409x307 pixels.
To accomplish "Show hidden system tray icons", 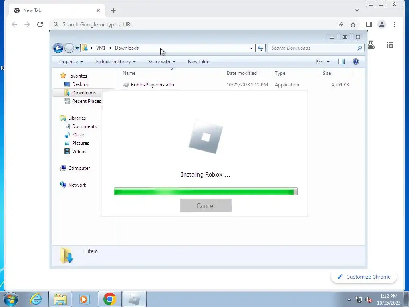I will coord(349,299).
